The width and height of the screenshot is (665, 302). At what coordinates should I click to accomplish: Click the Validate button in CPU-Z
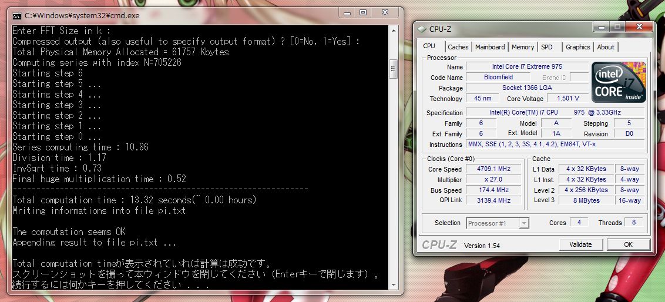click(580, 244)
